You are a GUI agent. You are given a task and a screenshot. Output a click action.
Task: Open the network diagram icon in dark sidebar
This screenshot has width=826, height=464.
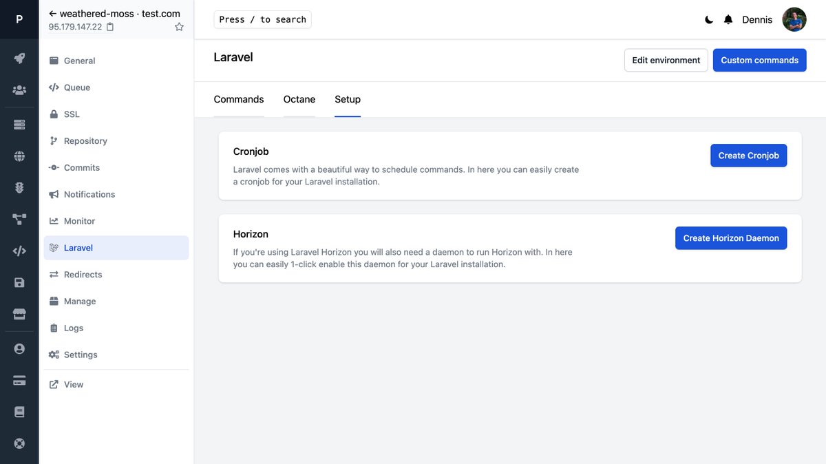(x=19, y=220)
